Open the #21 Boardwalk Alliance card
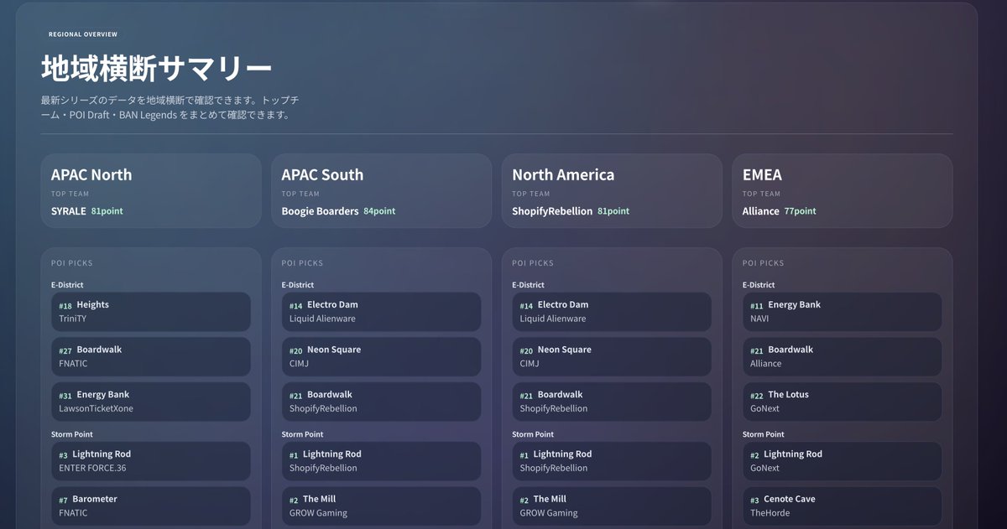The height and width of the screenshot is (529, 1007). (x=843, y=356)
